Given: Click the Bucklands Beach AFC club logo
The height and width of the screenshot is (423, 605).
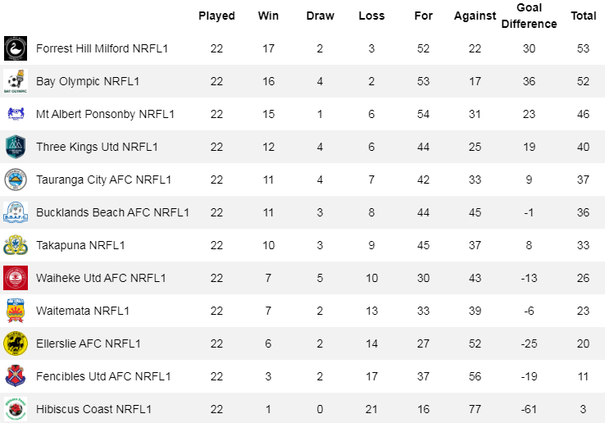Looking at the screenshot, I should click(16, 212).
